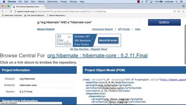Open a new tab button
Image resolution: width=186 pixels, height=105 pixels.
tap(48, 7)
